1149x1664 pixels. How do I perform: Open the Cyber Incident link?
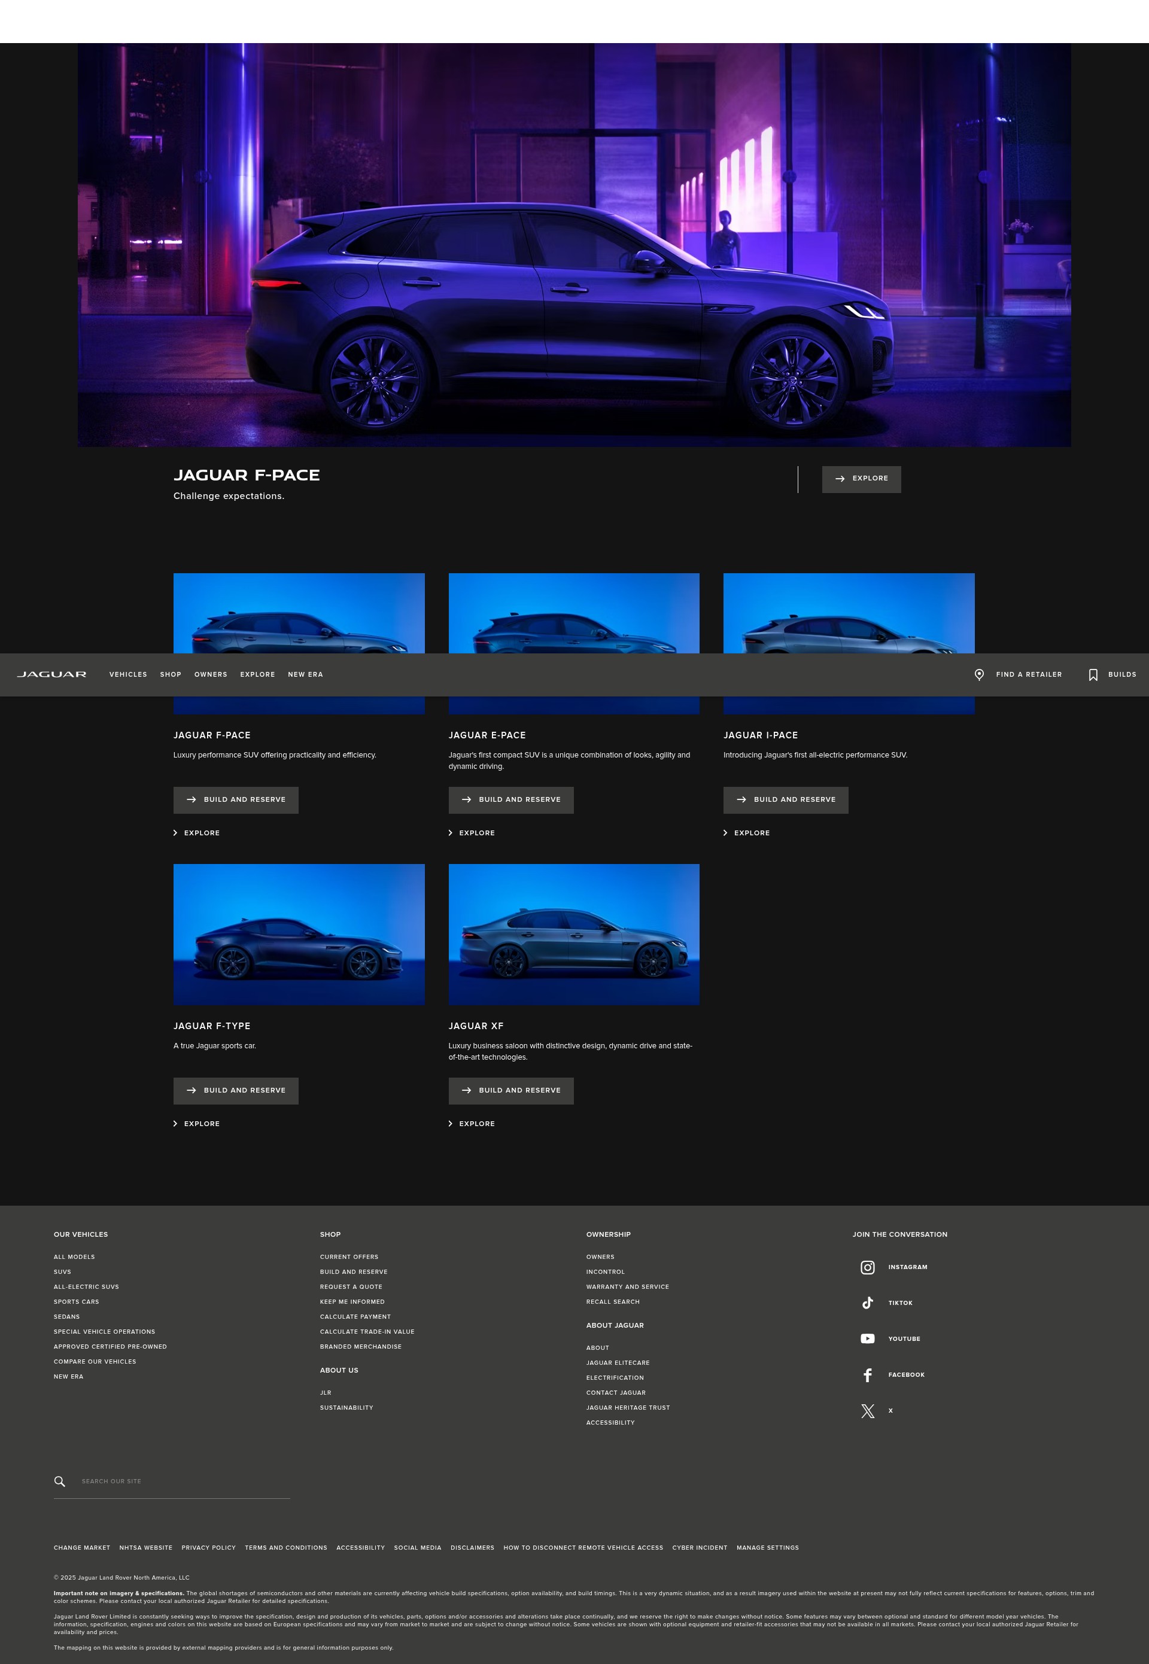coord(700,1547)
